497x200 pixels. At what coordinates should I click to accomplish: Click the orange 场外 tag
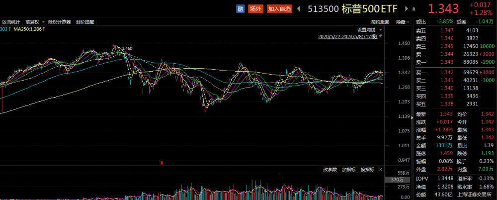(x=255, y=8)
